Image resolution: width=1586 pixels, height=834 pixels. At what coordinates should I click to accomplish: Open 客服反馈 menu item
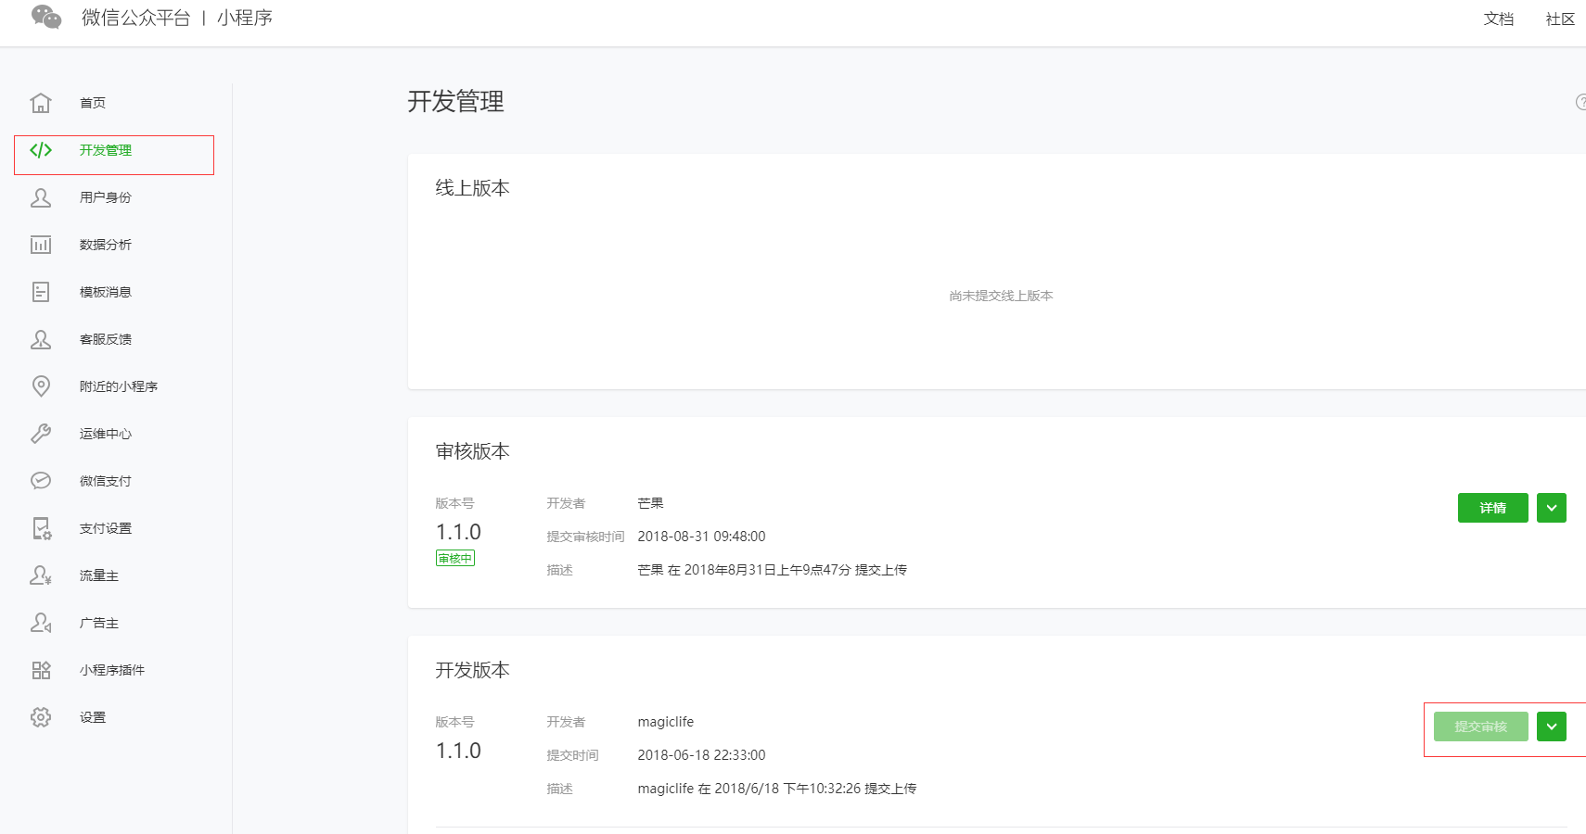point(106,339)
